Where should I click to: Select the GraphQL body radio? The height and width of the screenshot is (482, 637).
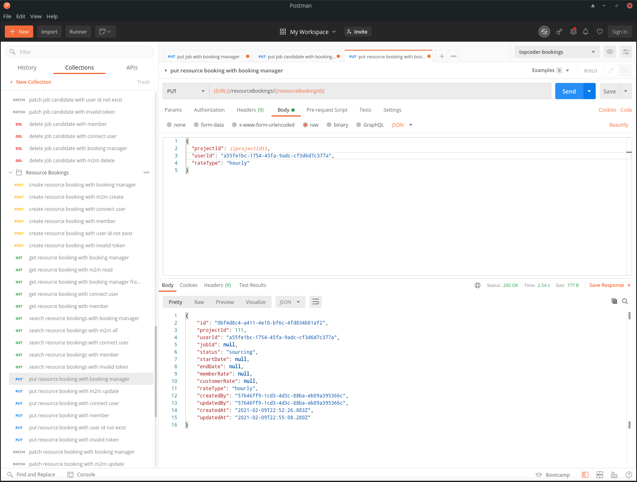(x=359, y=125)
